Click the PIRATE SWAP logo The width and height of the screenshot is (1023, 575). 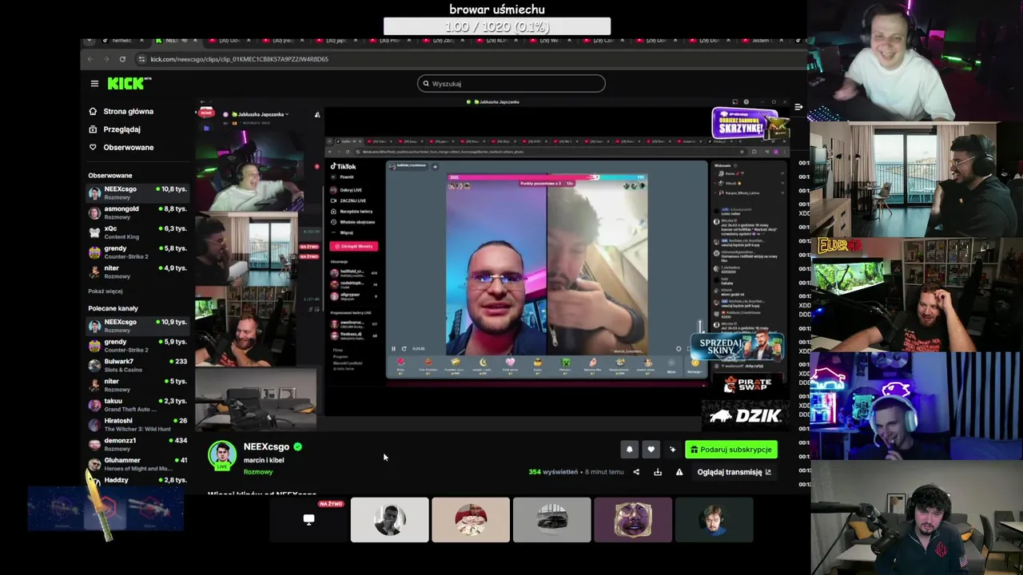[x=746, y=386]
